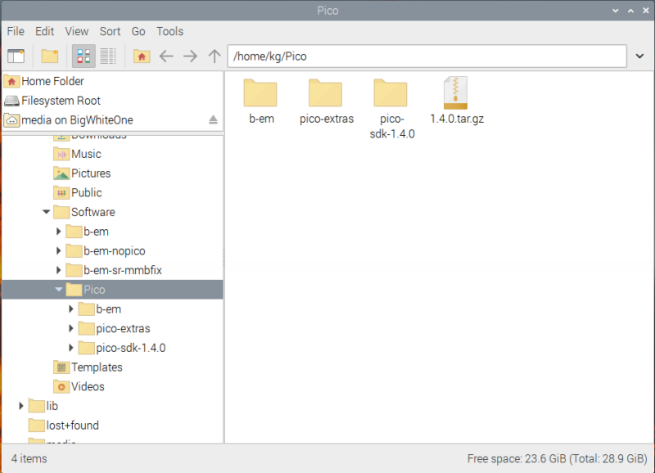Open path history dropdown arrow
655x473 pixels.
click(640, 56)
